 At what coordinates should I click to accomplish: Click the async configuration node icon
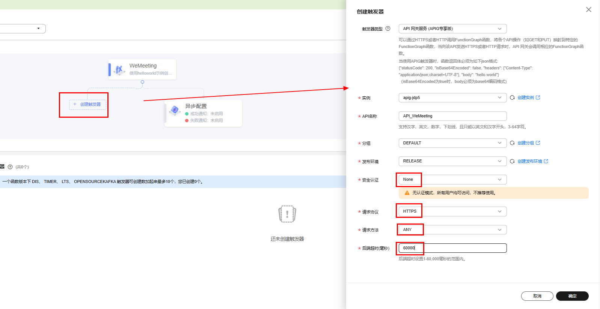(175, 110)
